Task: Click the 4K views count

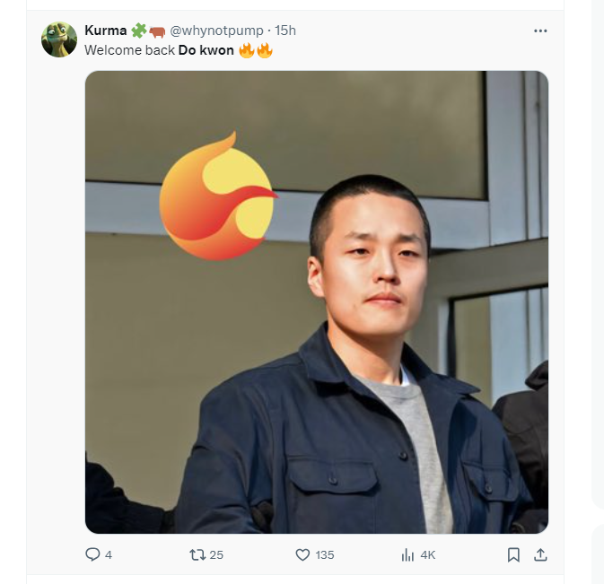Action: point(428,555)
